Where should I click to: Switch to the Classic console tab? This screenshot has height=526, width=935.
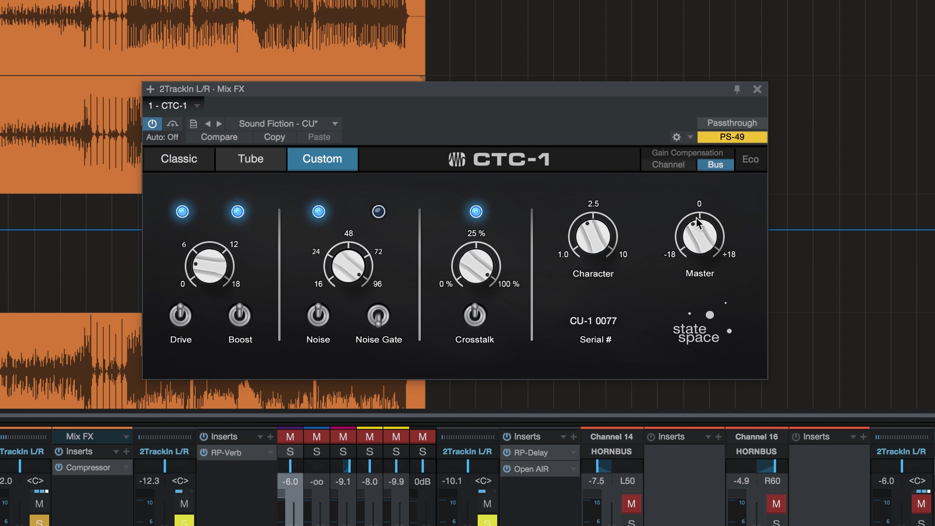pos(179,159)
